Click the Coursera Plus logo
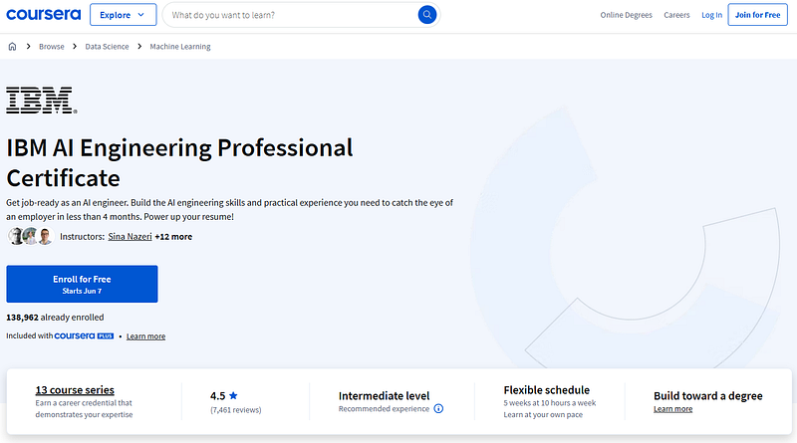 (x=84, y=335)
